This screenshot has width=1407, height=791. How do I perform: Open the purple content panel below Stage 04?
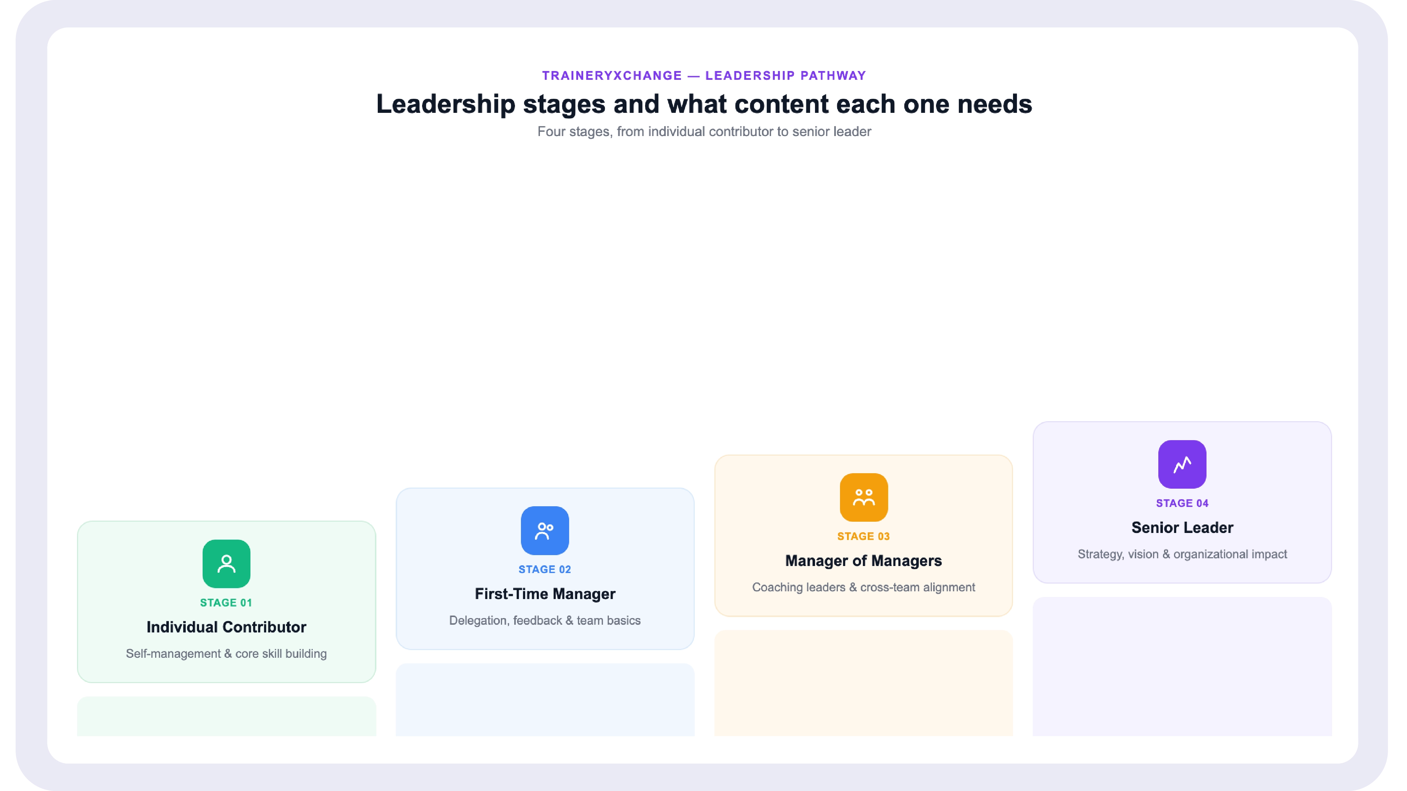point(1182,667)
